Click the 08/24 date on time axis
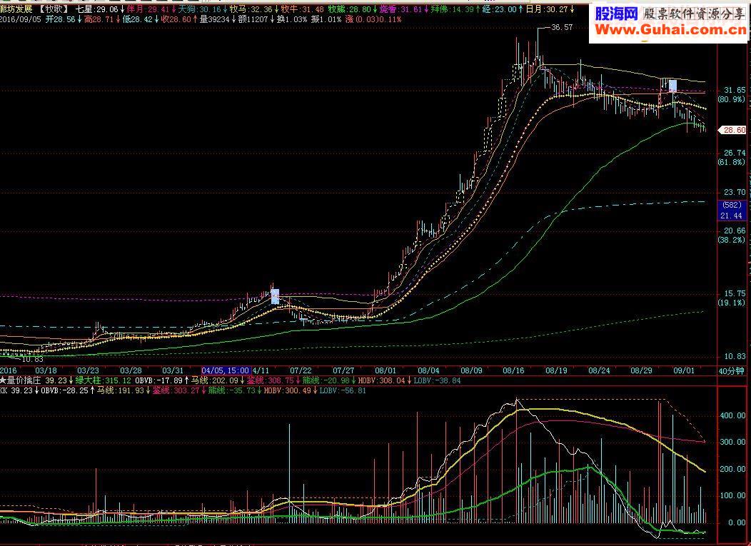Viewport: 751px width, 546px height. (x=599, y=370)
